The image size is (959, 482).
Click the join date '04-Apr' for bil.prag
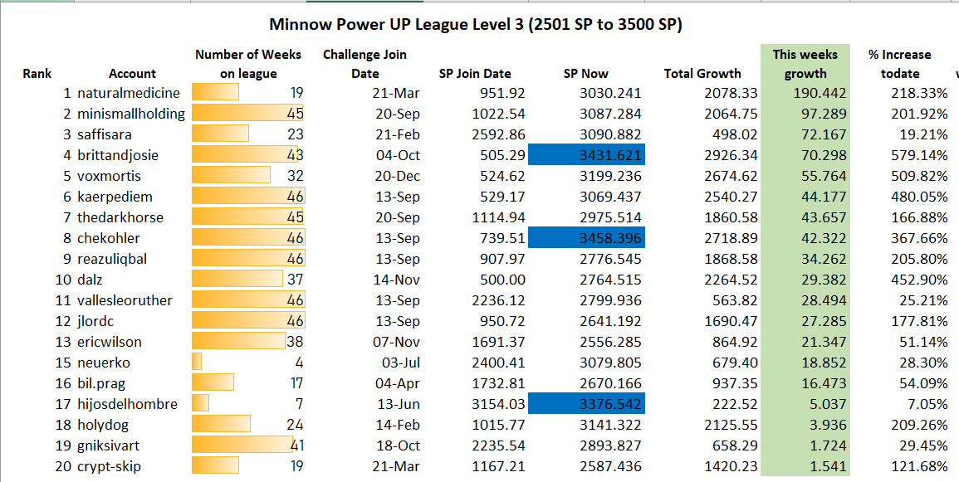pyautogui.click(x=398, y=383)
